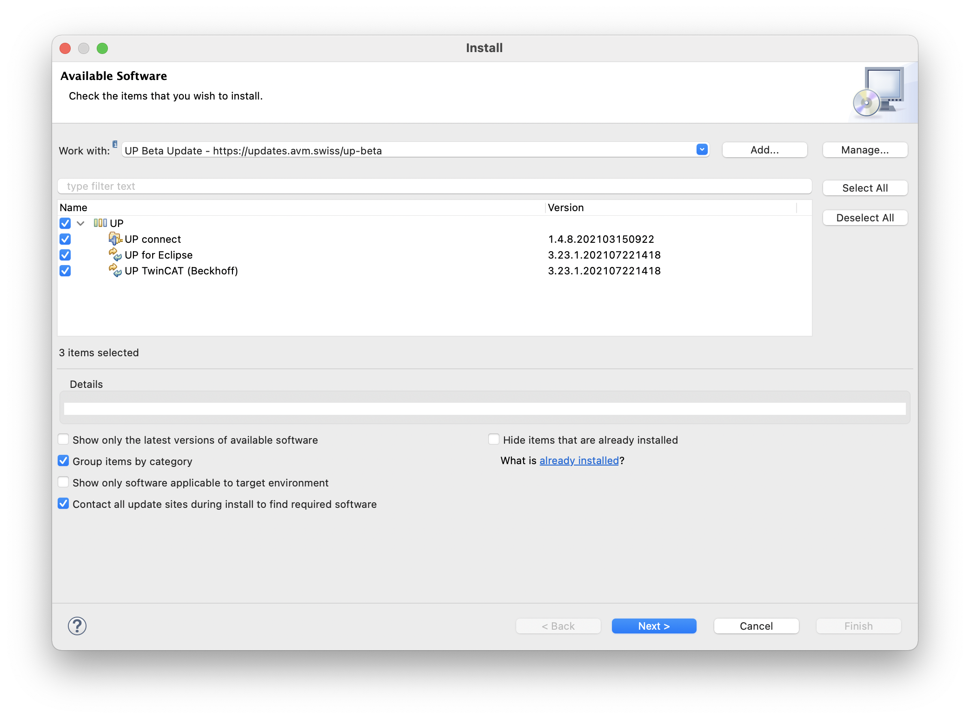This screenshot has height=719, width=970.
Task: Enable Hide items that are already installed
Action: (494, 439)
